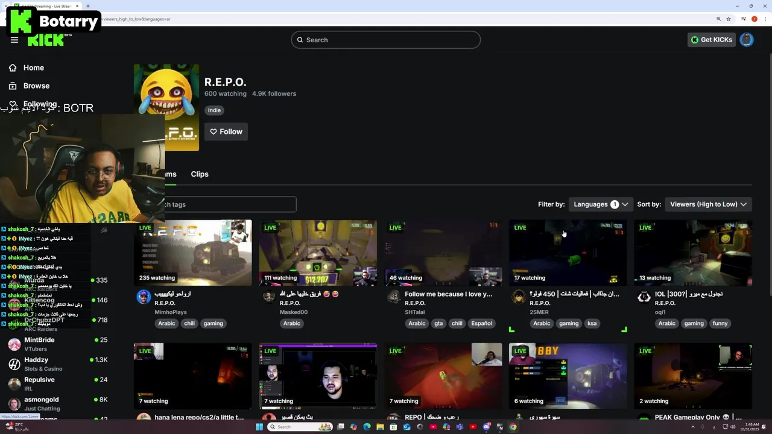Click the Home icon in sidebar
Viewport: 772px width, 434px height.
pos(13,68)
